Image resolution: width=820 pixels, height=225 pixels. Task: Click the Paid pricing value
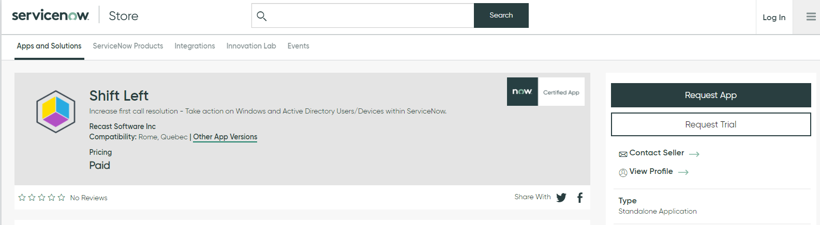click(99, 165)
